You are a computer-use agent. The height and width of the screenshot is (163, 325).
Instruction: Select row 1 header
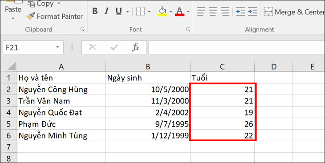point(9,78)
